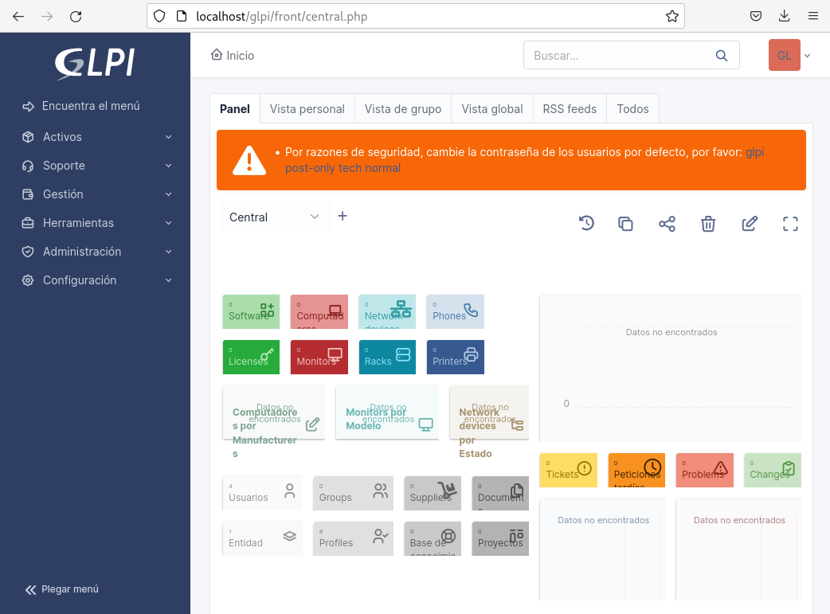Click the pencil edit dashboard icon
This screenshot has height=614, width=830.
750,224
